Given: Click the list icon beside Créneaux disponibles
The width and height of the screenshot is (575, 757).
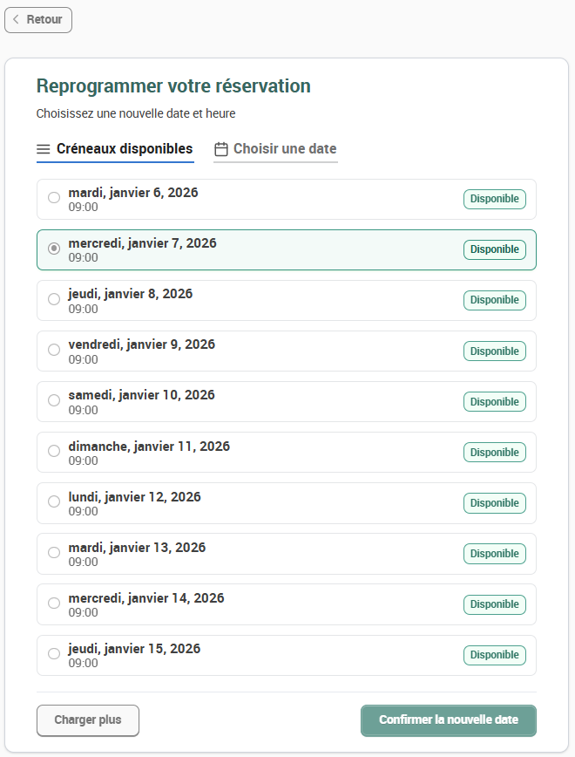Looking at the screenshot, I should tap(44, 149).
